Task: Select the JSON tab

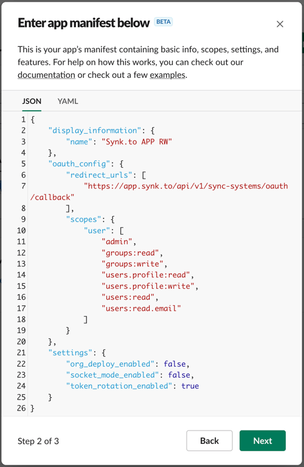Action: [x=32, y=102]
